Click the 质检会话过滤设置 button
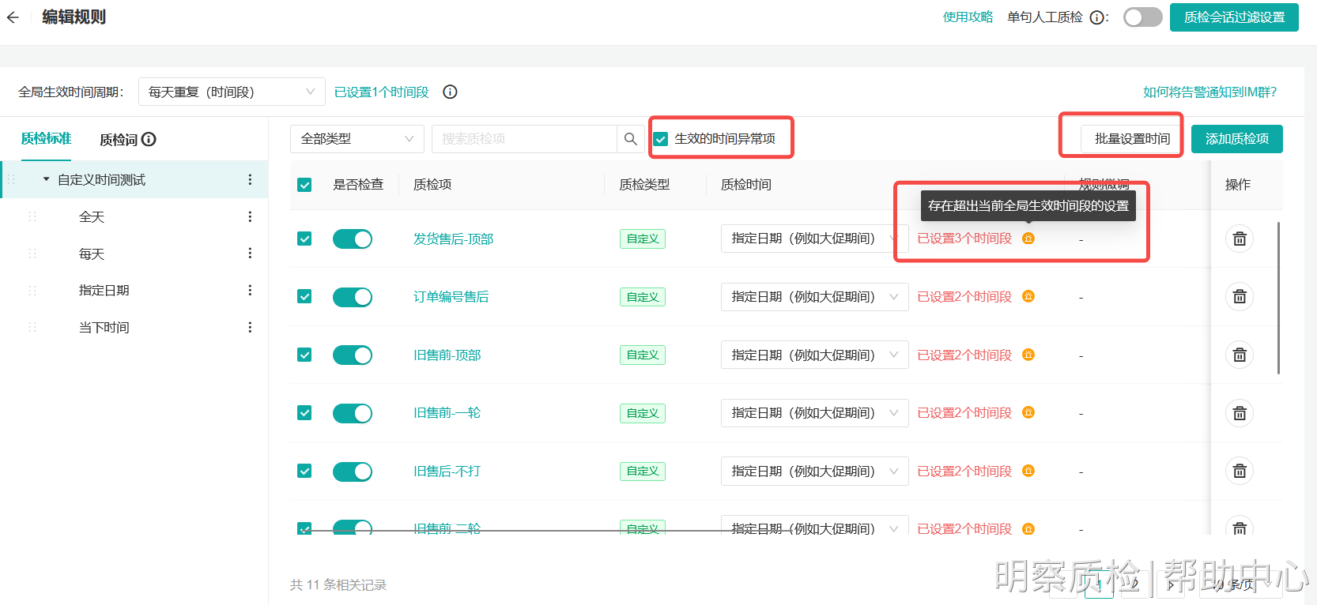This screenshot has height=605, width=1317. (1234, 17)
